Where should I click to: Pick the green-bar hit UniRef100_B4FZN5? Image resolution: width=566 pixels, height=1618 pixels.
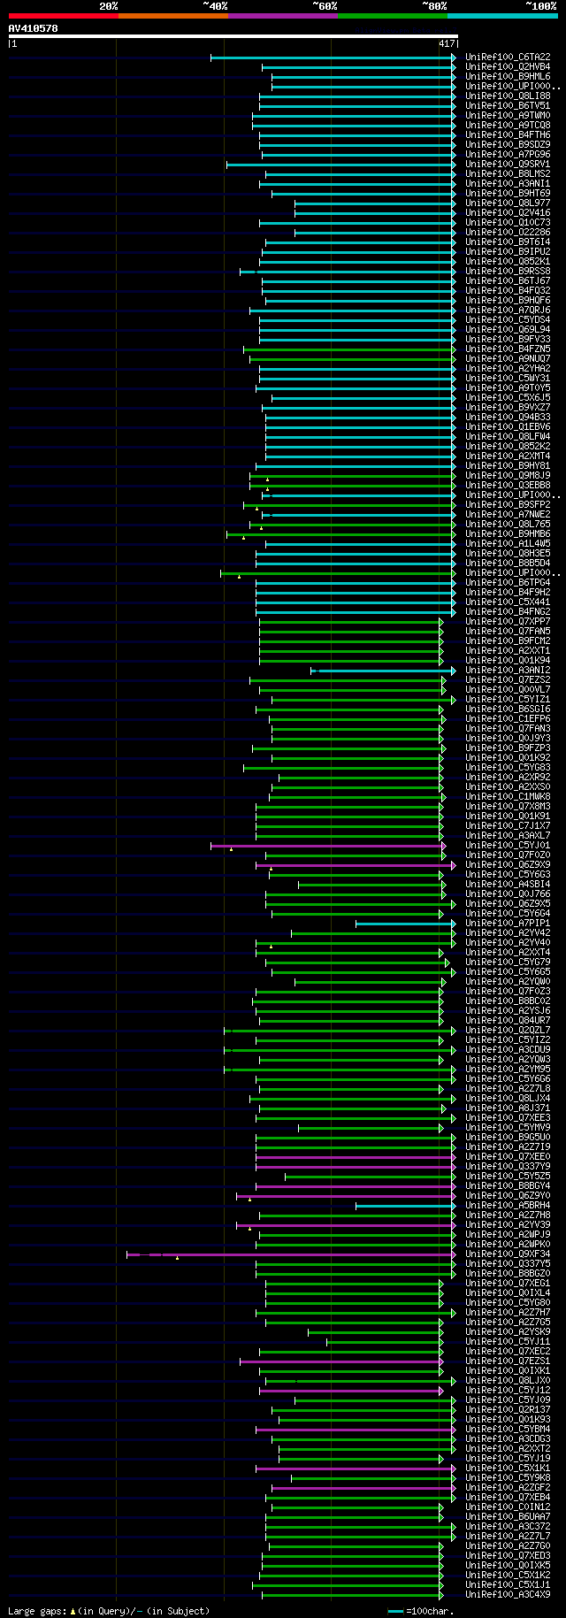(508, 349)
